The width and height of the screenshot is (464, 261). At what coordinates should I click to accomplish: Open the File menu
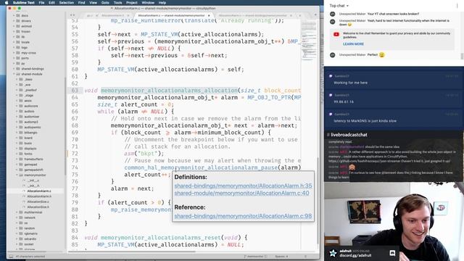click(x=42, y=2)
